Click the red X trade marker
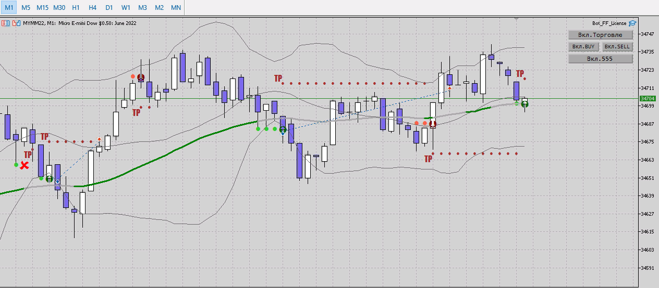 (x=24, y=165)
